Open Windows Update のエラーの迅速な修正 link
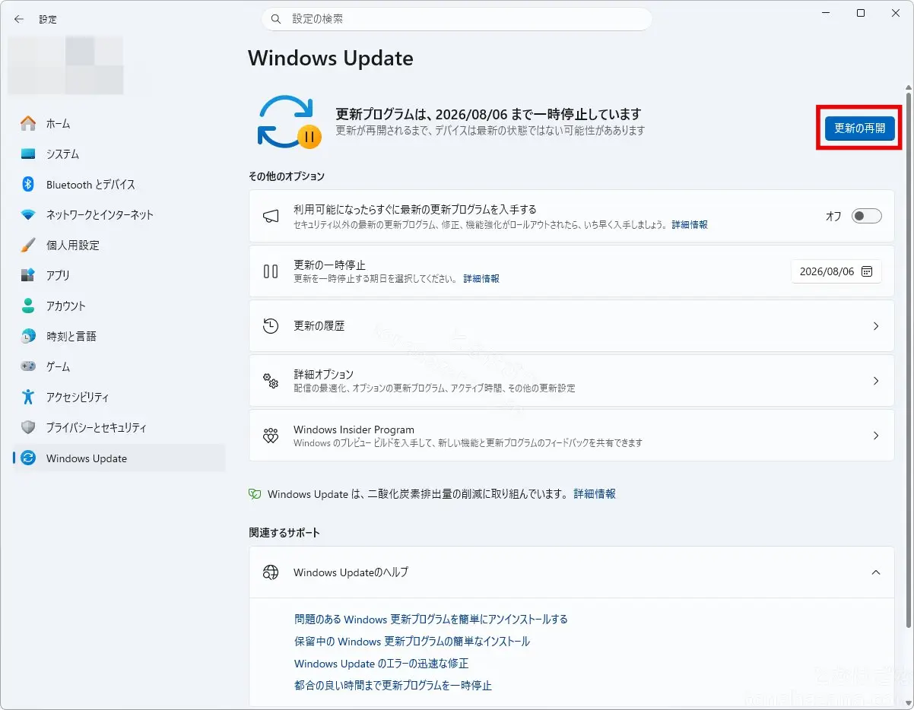 (x=381, y=664)
